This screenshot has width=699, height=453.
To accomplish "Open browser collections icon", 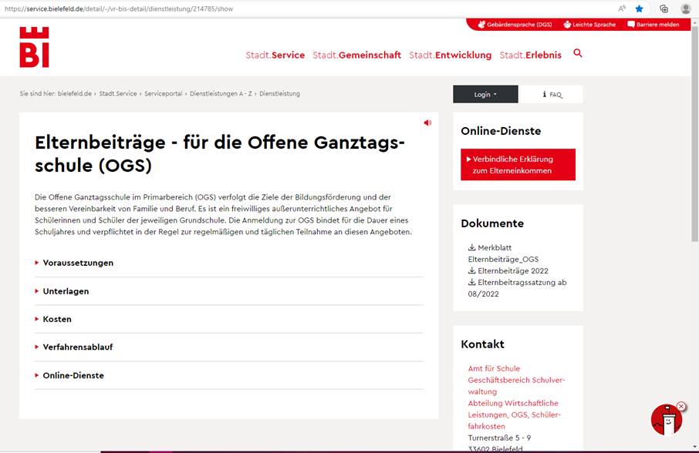I will (x=664, y=8).
